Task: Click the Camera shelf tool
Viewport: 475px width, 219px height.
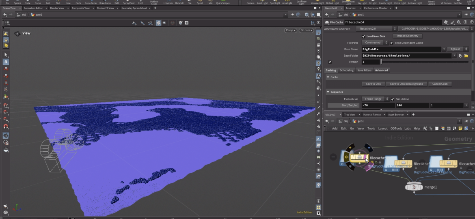Action: point(250,2)
